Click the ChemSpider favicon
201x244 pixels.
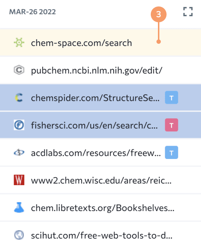(x=19, y=98)
